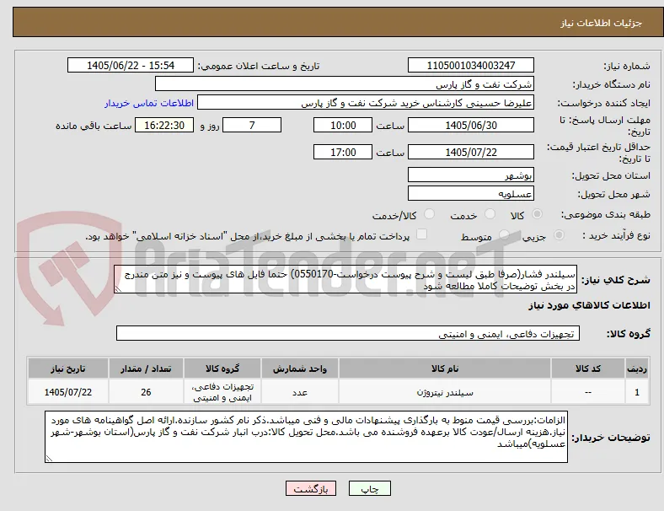Image resolution: width=664 pixels, height=511 pixels.
Task: Click the table date cell 1405/07/22
Action: (68, 392)
